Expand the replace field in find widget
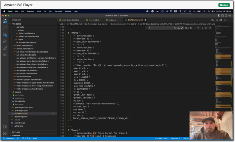Viewport: 235px width, 142px height. point(147,28)
